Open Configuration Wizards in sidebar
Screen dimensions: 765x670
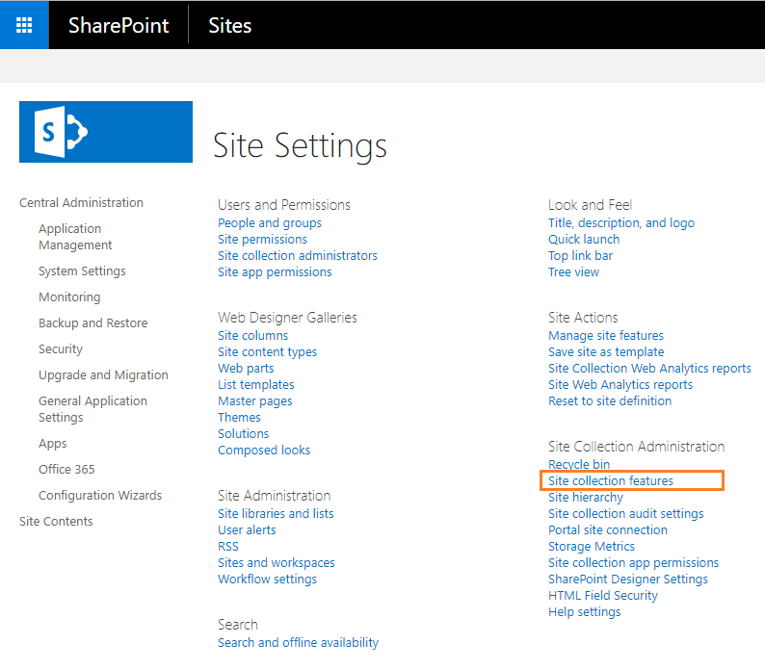100,495
